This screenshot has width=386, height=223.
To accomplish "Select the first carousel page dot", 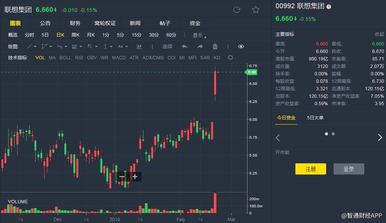I will pos(326,134).
